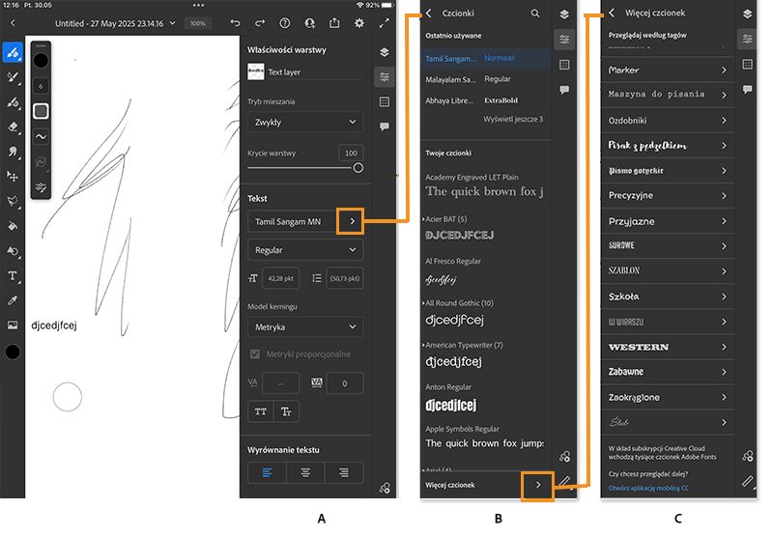This screenshot has width=773, height=537.
Task: Open app settings gear icon
Action: tap(359, 23)
